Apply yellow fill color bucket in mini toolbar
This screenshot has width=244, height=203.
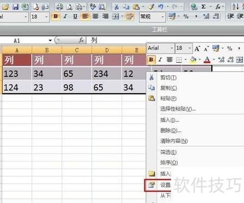click(x=193, y=59)
